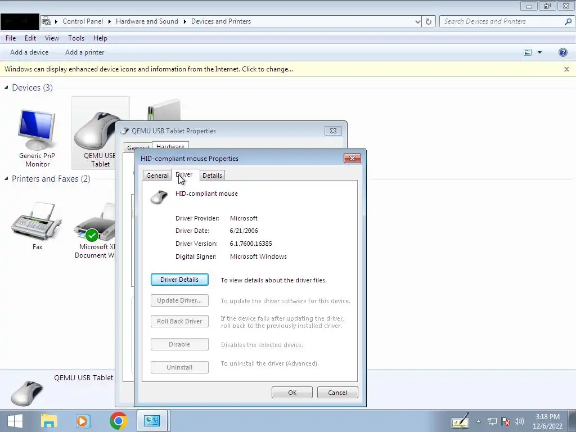This screenshot has height=432, width=576.
Task: Click the Devices and Printers breadcrumb
Action: [x=220, y=21]
